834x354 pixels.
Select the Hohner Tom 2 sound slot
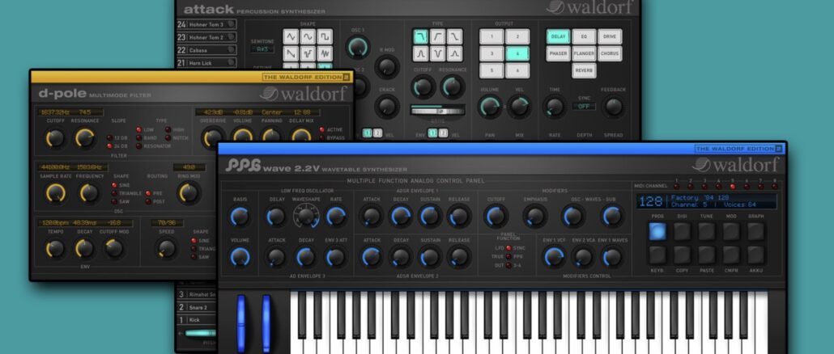coord(207,37)
